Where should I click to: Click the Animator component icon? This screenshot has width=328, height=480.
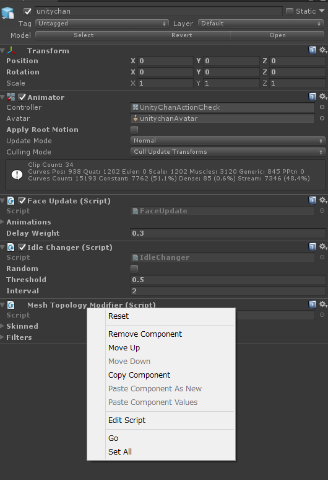11,97
